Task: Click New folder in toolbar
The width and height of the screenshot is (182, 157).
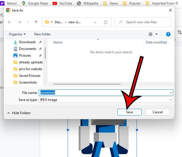Action: tap(42, 34)
